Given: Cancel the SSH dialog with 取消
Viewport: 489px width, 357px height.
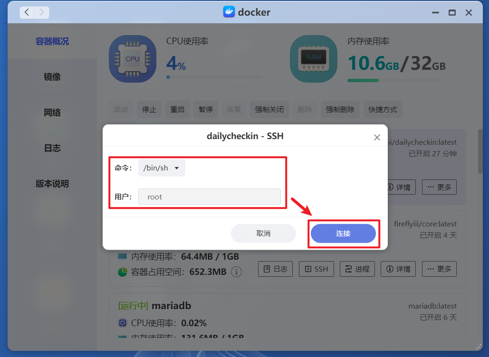Looking at the screenshot, I should tap(263, 233).
